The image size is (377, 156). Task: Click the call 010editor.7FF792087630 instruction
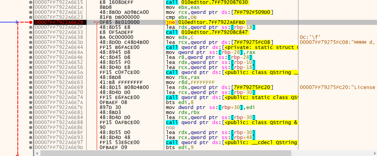click(208, 2)
